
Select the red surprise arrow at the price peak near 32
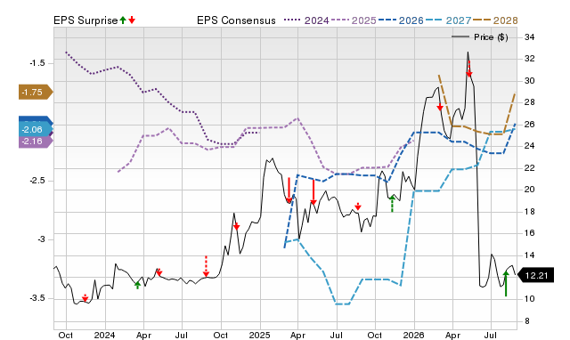(469, 69)
